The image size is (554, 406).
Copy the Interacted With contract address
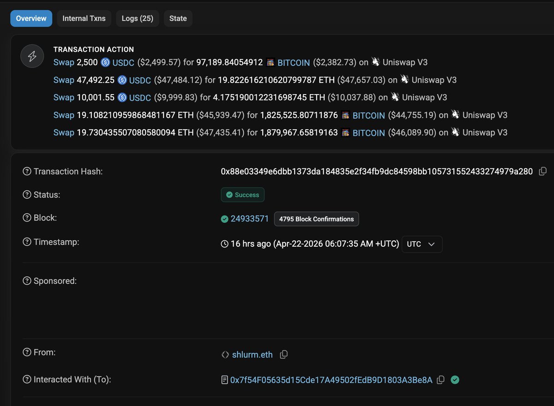(x=441, y=380)
